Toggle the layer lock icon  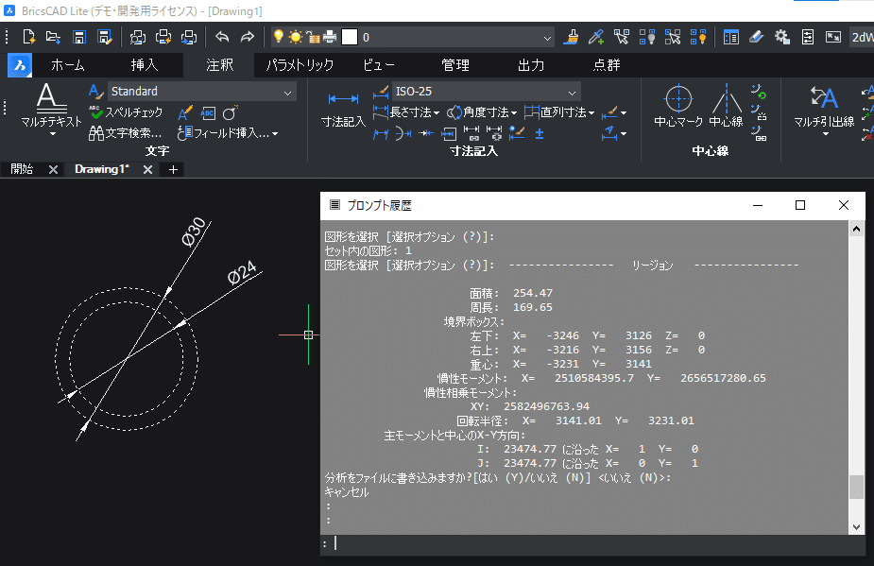pos(313,38)
